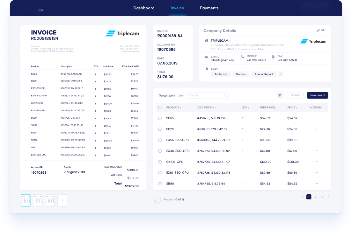Open the filter funnel icon above Products List
Image resolution: width=352 pixels, height=236 pixels.
[x=280, y=95]
